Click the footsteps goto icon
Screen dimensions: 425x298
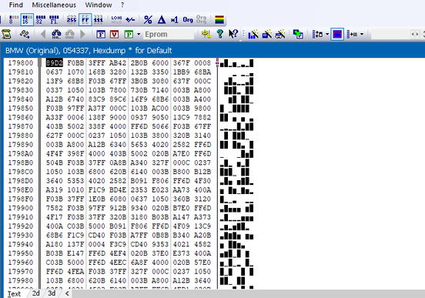pos(25,34)
